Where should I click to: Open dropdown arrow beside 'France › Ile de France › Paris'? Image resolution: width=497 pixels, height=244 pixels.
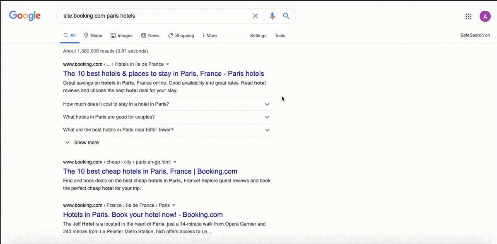(174, 205)
